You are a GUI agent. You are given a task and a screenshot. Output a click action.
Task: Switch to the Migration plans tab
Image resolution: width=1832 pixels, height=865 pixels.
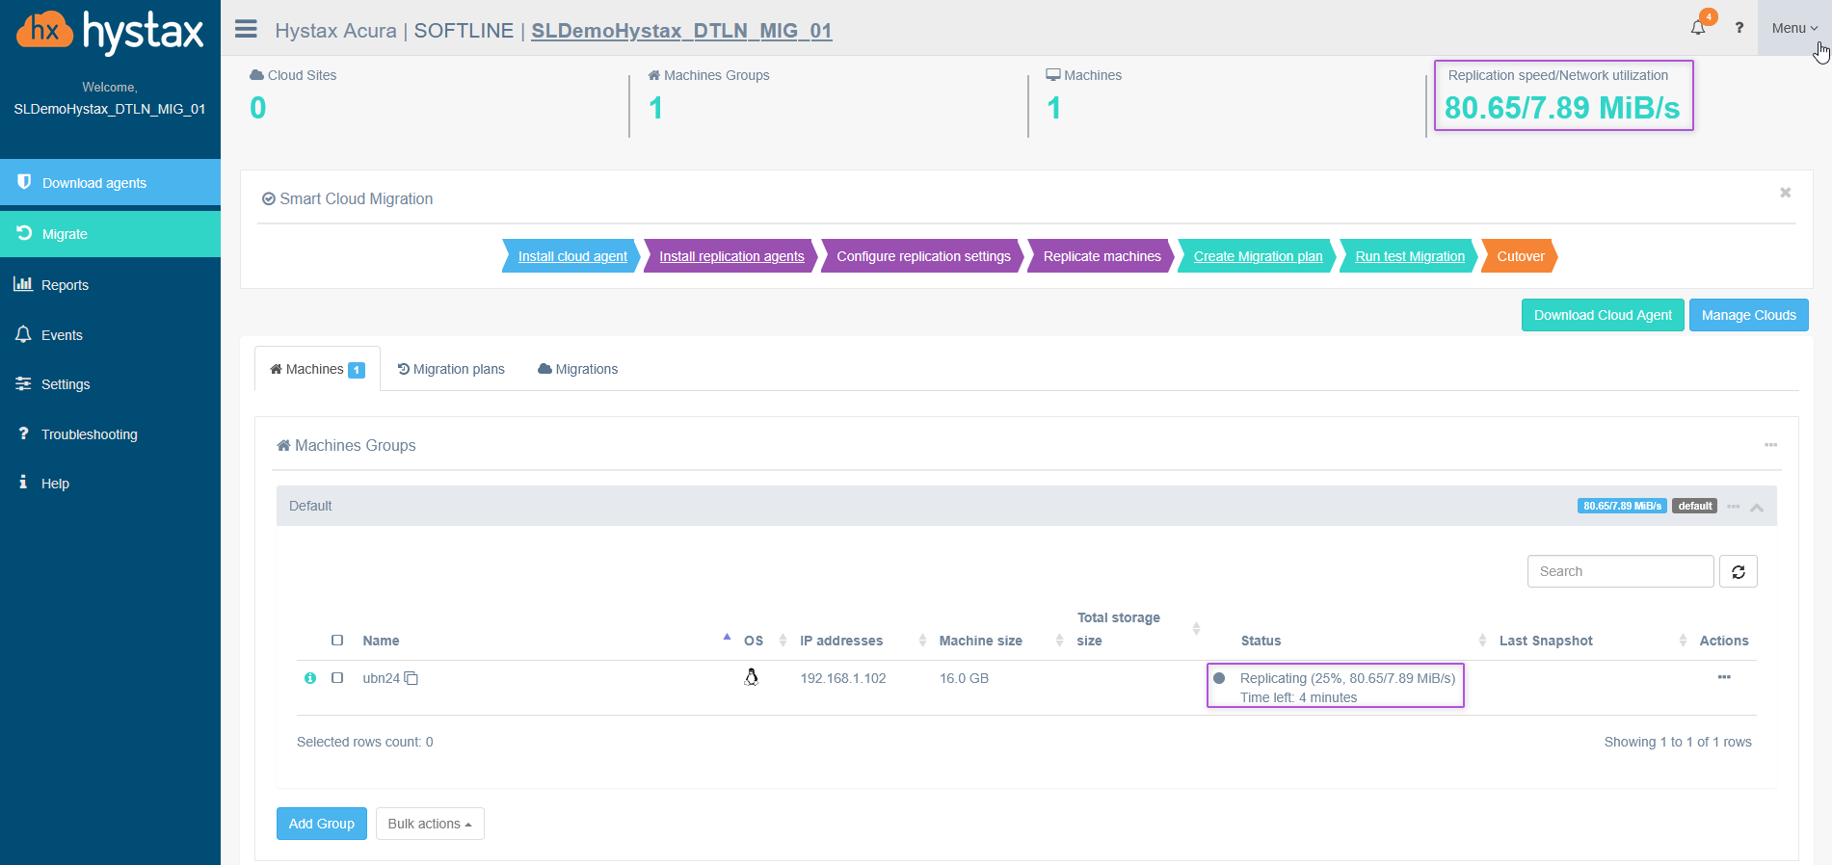point(451,369)
